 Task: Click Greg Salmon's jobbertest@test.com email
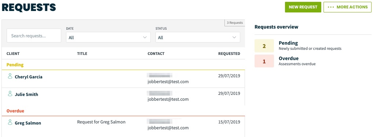[x=168, y=128]
